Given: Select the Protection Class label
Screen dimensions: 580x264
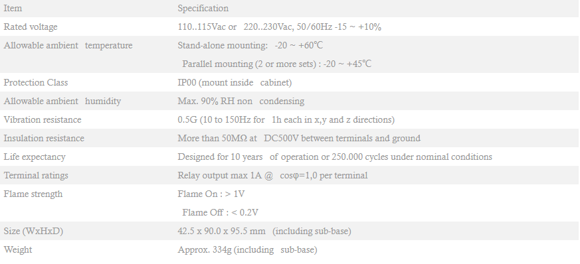Looking at the screenshot, I should (36, 82).
